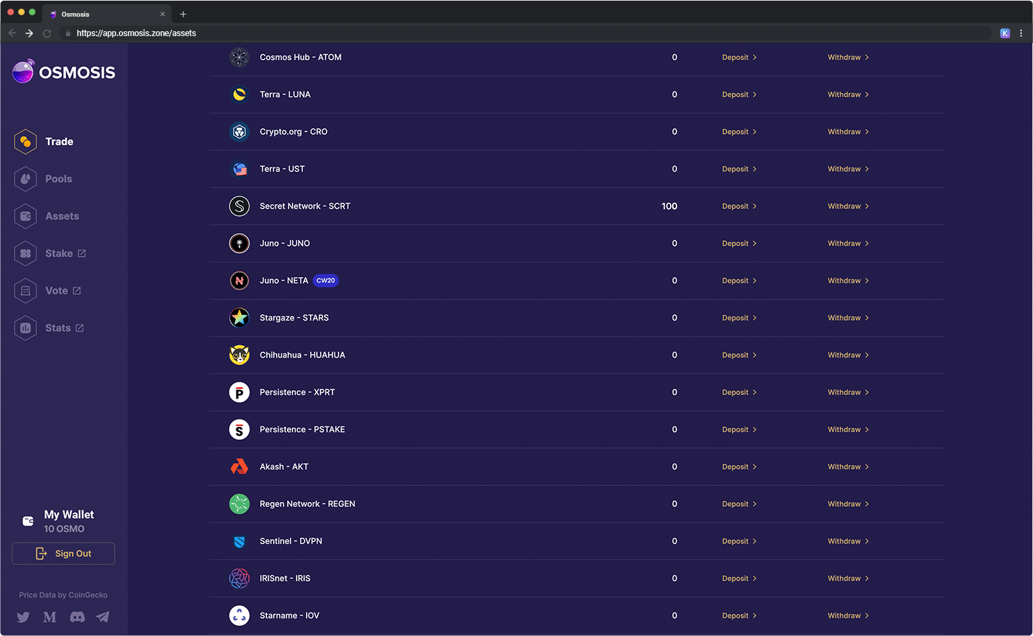Open the Twitter icon link
Image resolution: width=1033 pixels, height=636 pixels.
24,617
